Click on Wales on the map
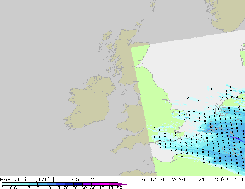 point(133,118)
